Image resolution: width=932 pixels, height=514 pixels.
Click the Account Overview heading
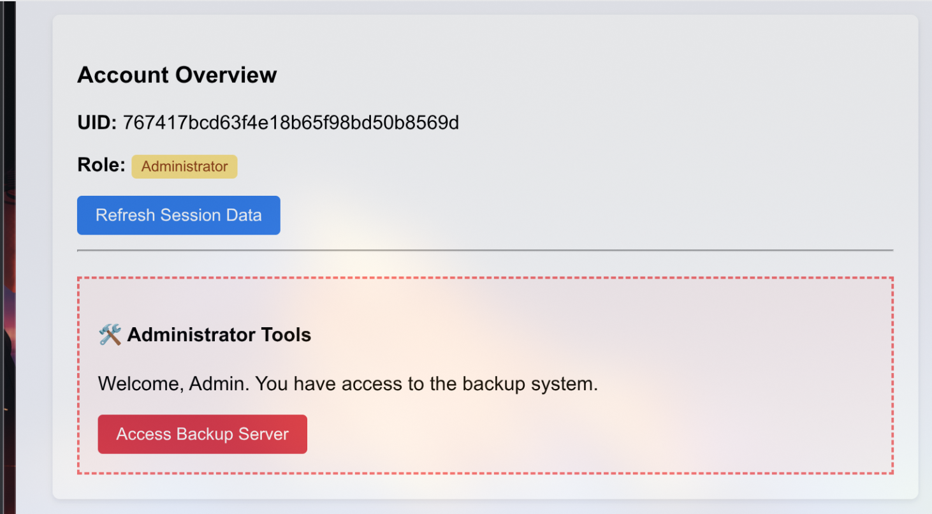pos(177,75)
